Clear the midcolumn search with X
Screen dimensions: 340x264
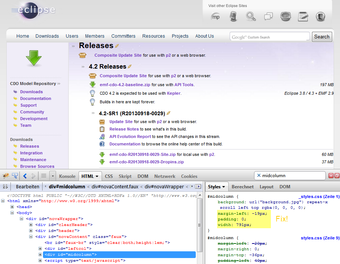pyautogui.click(x=259, y=176)
